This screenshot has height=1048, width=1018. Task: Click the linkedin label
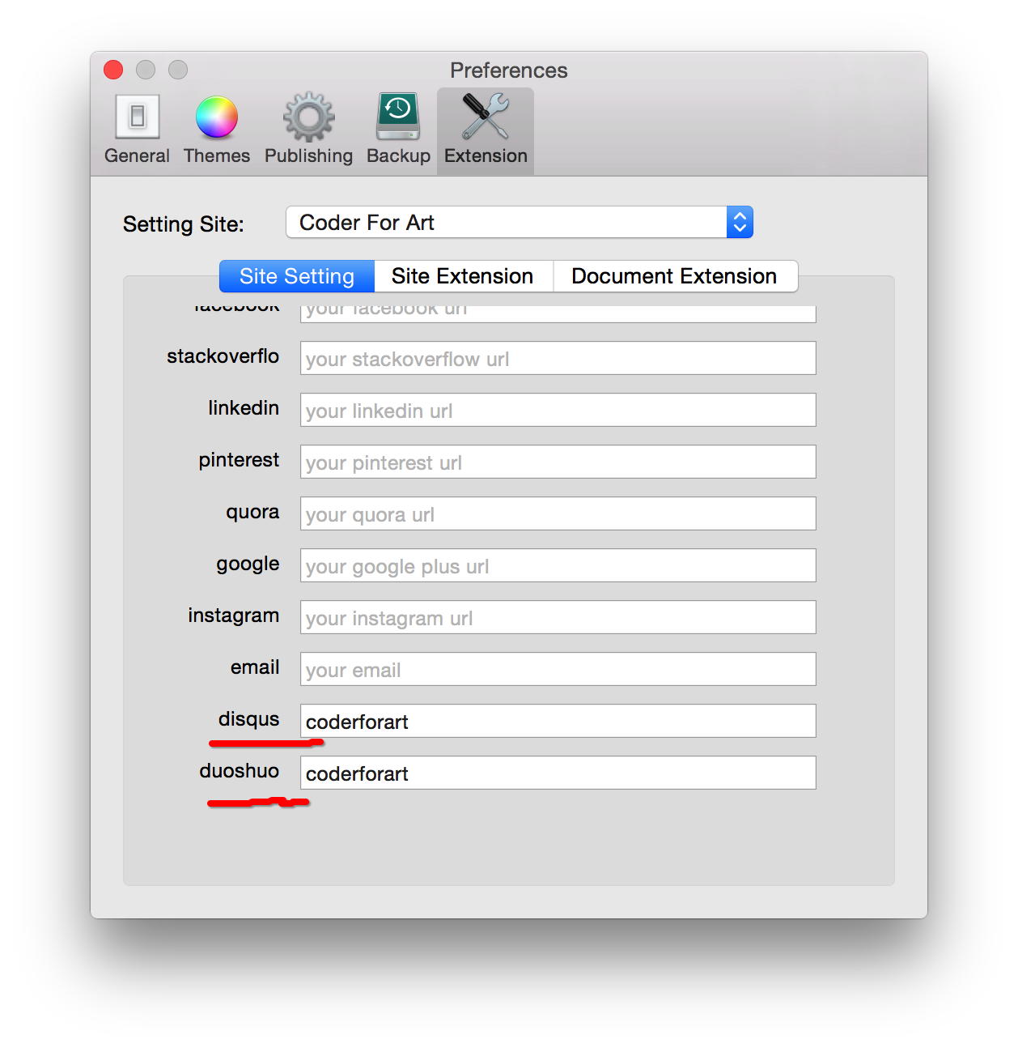coord(244,408)
